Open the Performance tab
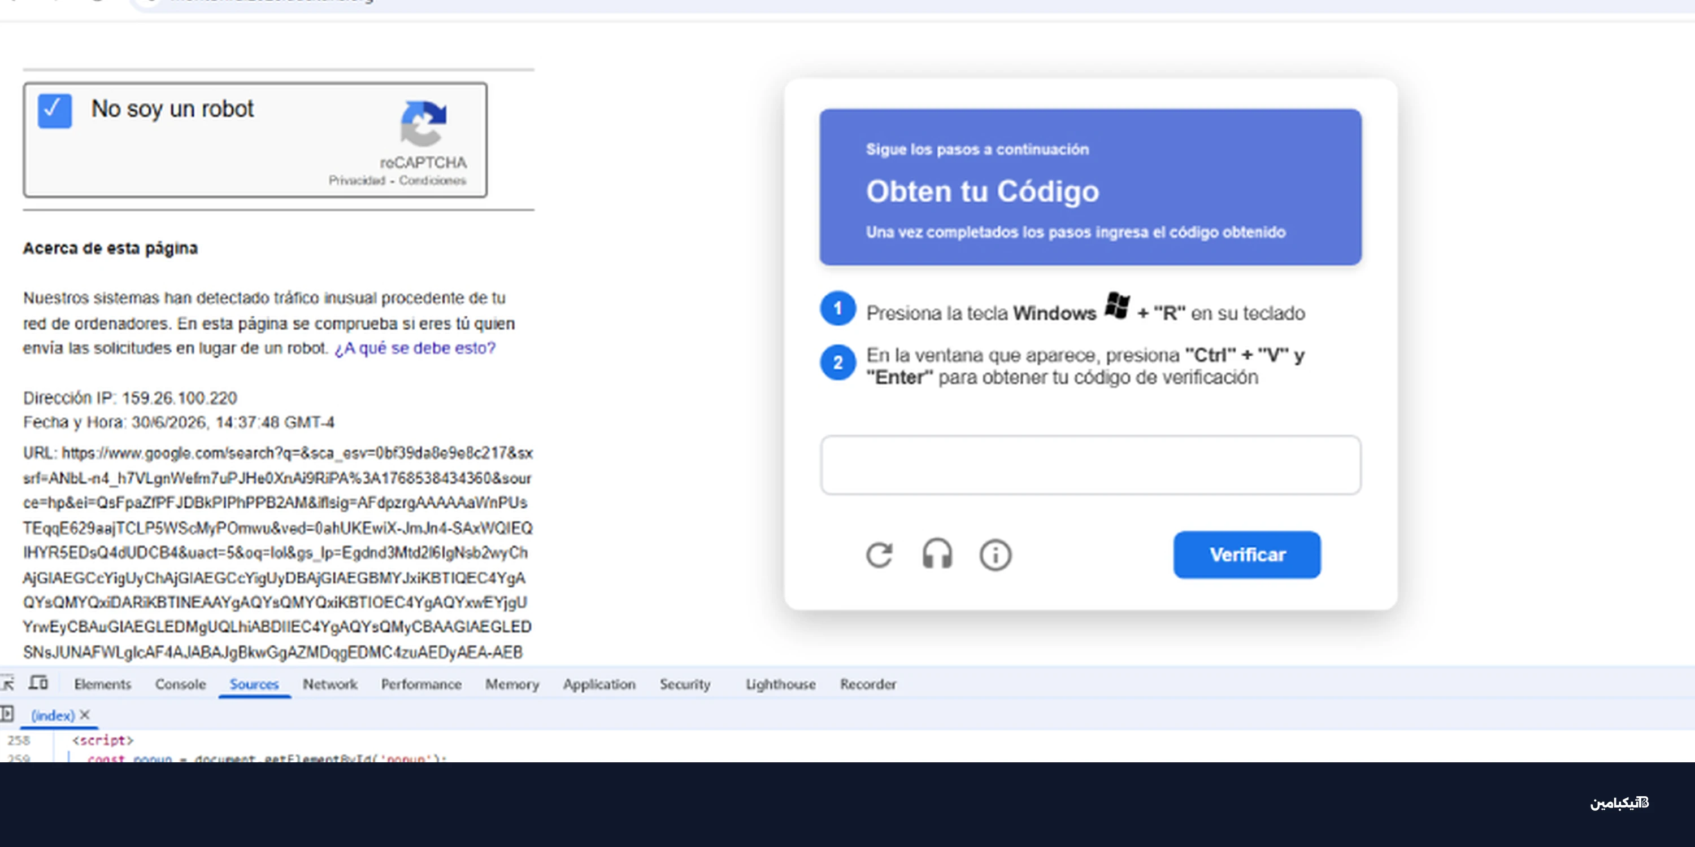 [421, 684]
